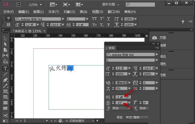Switch to character formatting controls 字
The width and height of the screenshot is (195, 124).
point(8,19)
